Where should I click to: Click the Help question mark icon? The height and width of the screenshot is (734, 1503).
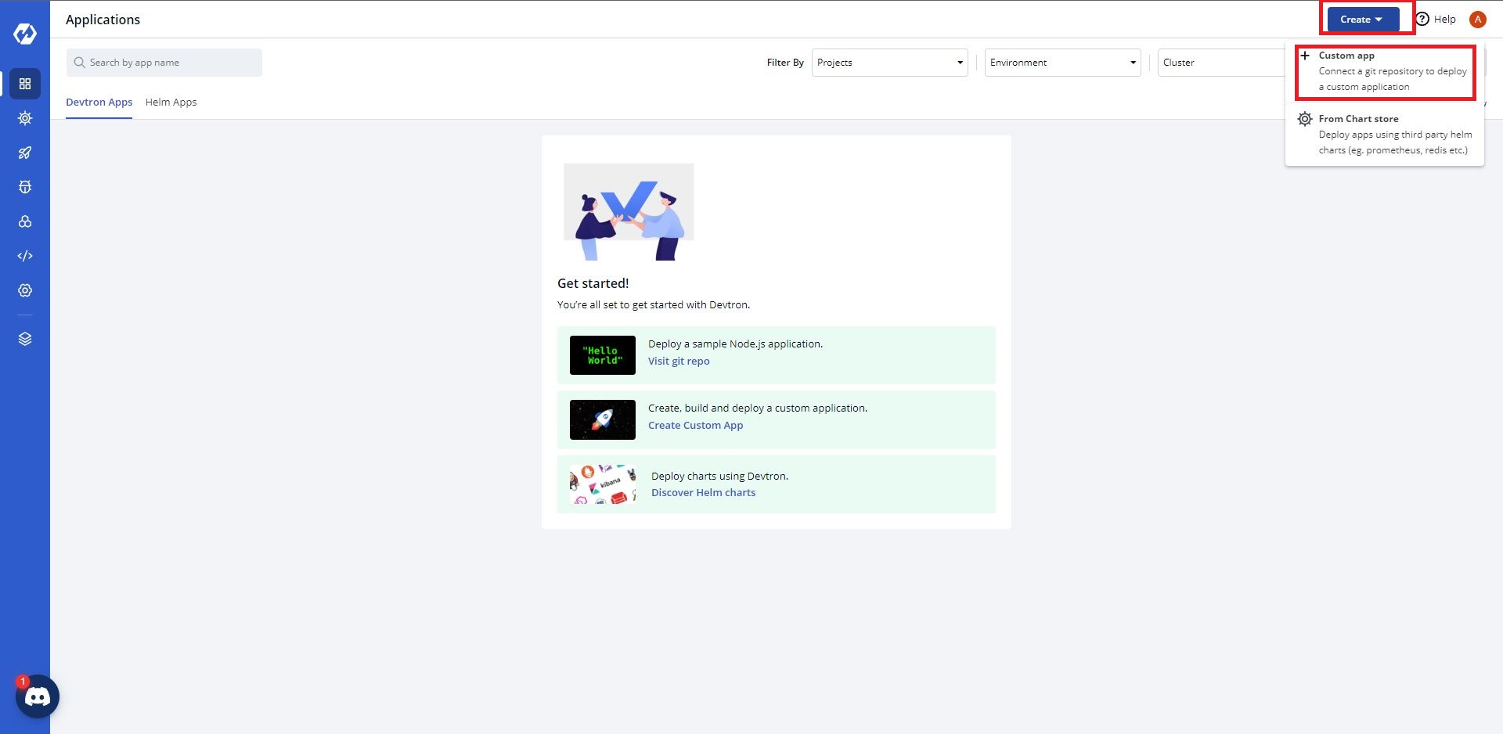click(1422, 19)
